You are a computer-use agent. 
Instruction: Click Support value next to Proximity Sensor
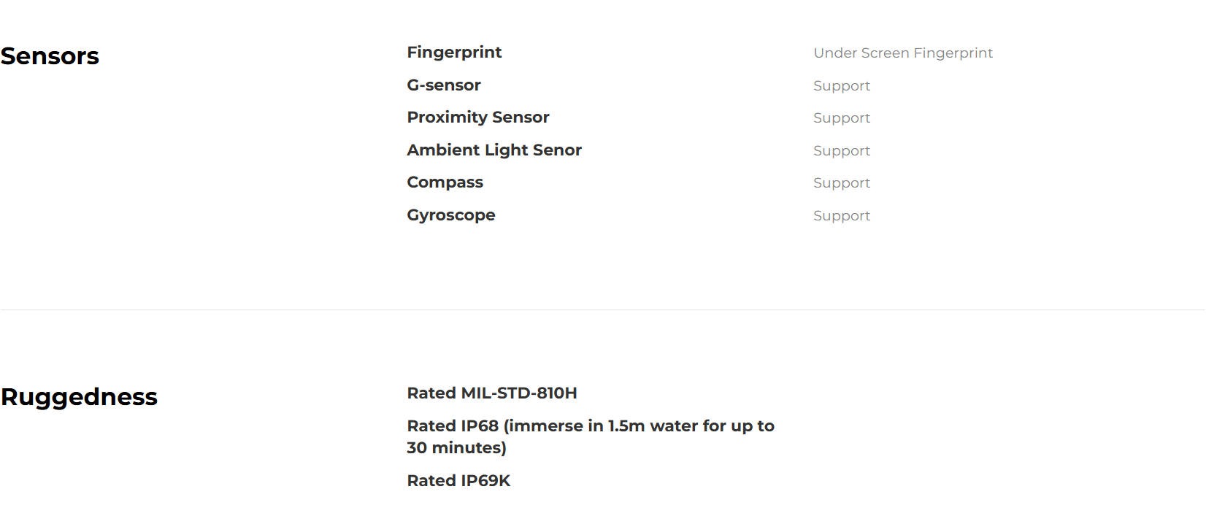842,118
